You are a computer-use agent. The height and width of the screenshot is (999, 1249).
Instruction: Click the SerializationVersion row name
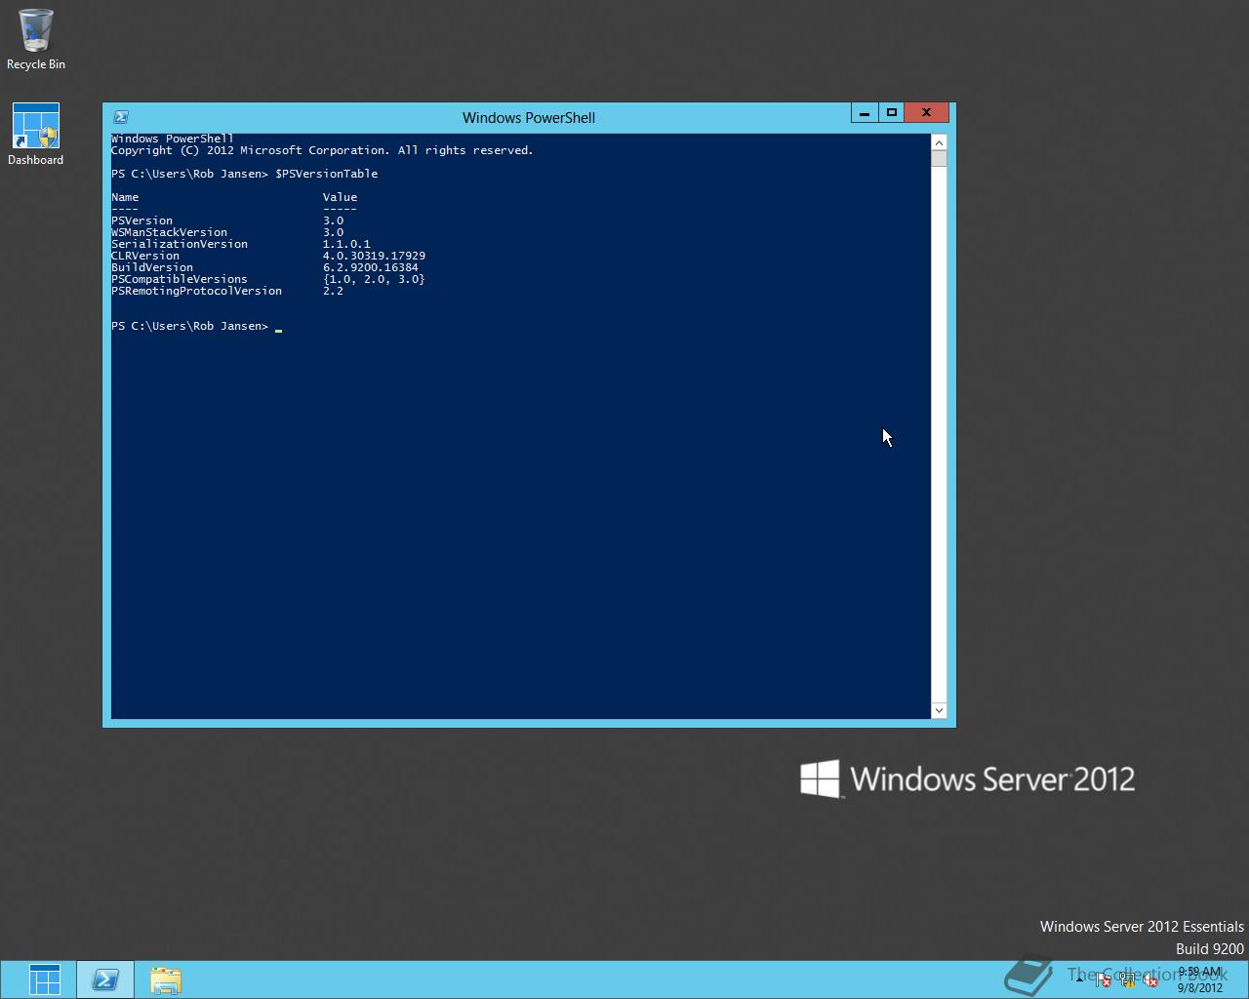pyautogui.click(x=180, y=244)
